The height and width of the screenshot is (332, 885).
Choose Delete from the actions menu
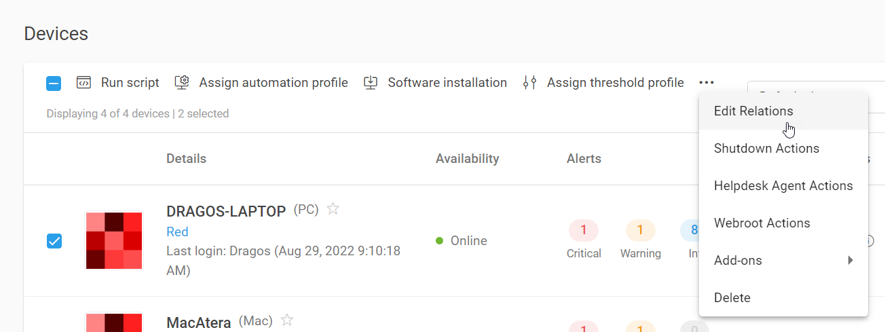tap(783, 297)
